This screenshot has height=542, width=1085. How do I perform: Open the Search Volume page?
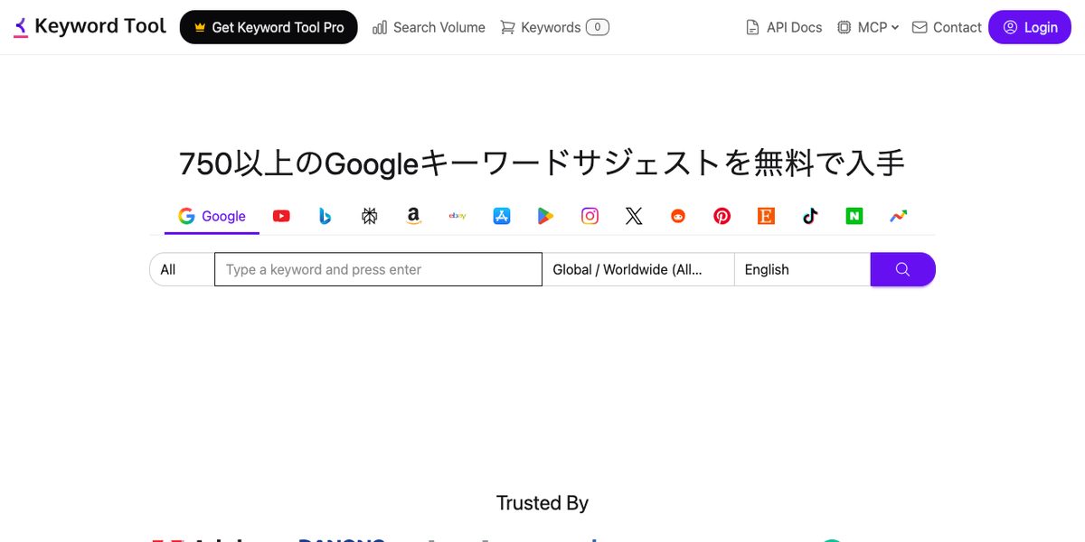click(x=429, y=27)
